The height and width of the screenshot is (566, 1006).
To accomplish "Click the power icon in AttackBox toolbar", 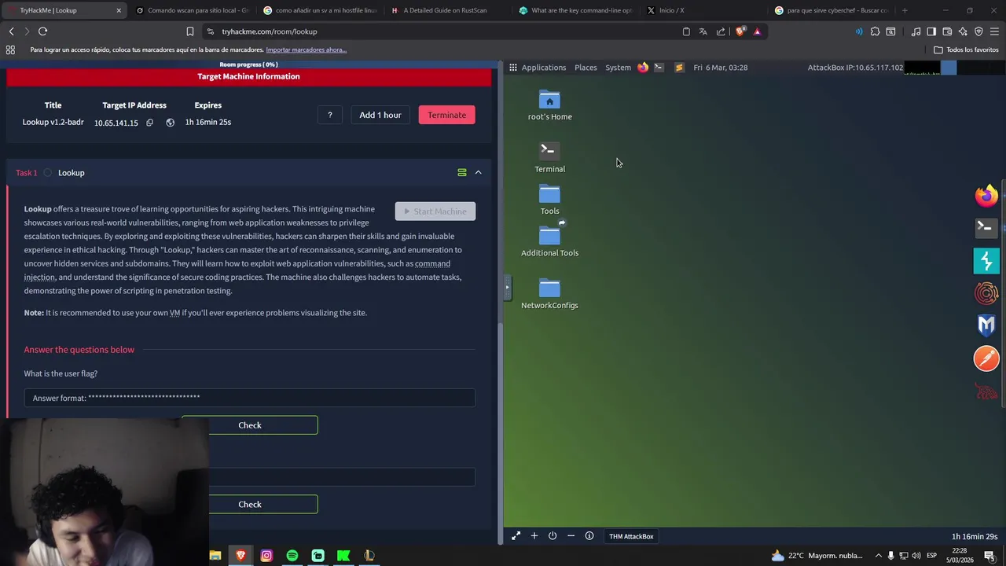I will tap(553, 536).
